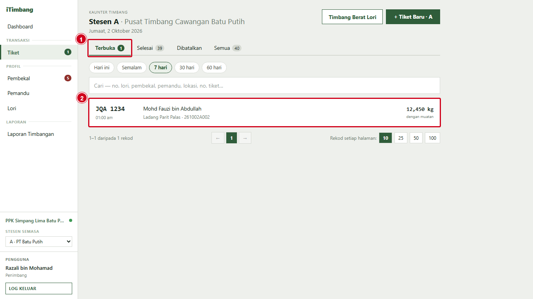The width and height of the screenshot is (533, 299).
Task: Click Timbang Berat Lori button
Action: point(352,17)
